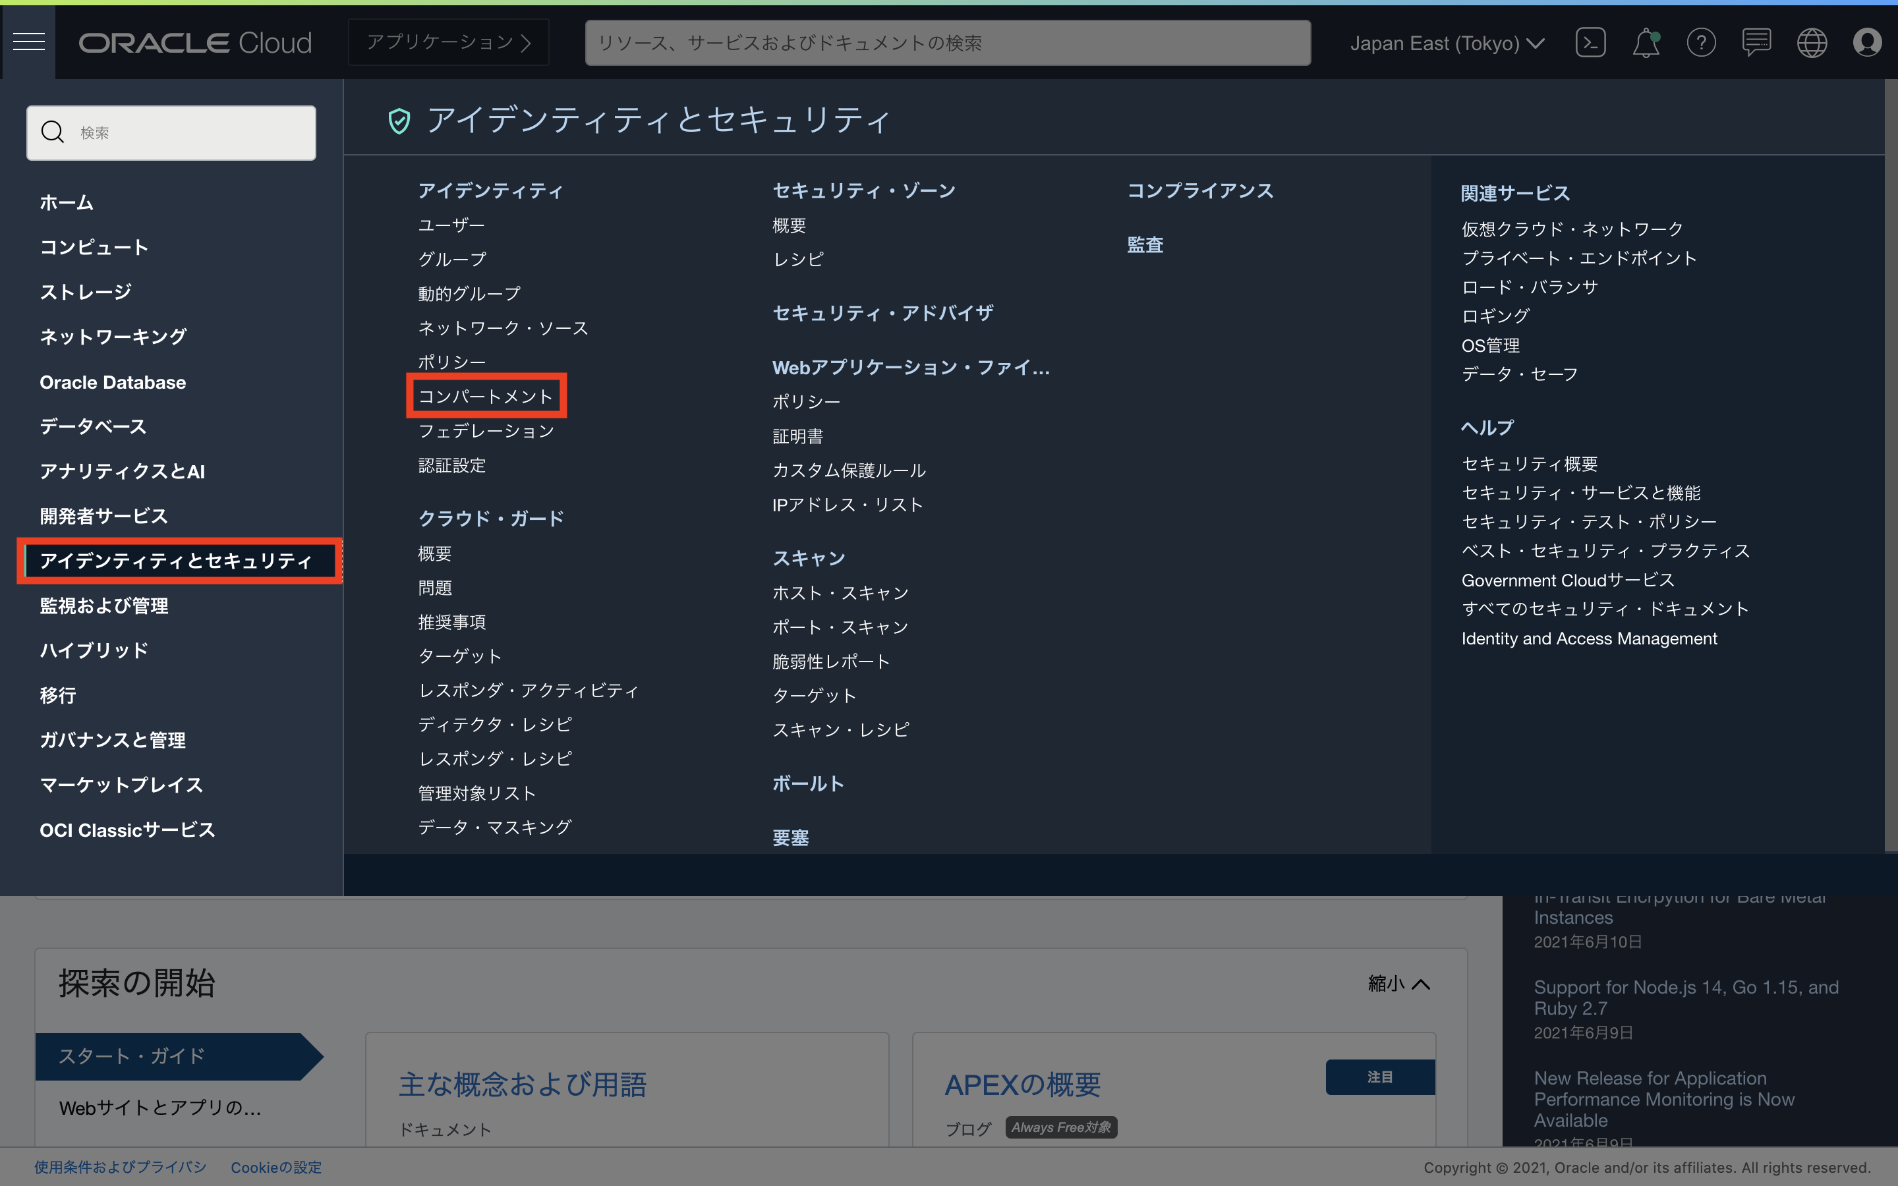Image resolution: width=1898 pixels, height=1186 pixels.
Task: Open Identity and Access Management help link
Action: click(1588, 638)
